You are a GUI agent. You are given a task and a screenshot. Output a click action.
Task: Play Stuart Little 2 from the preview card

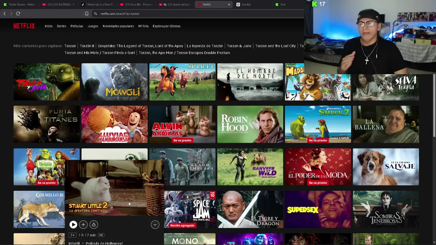[73, 225]
